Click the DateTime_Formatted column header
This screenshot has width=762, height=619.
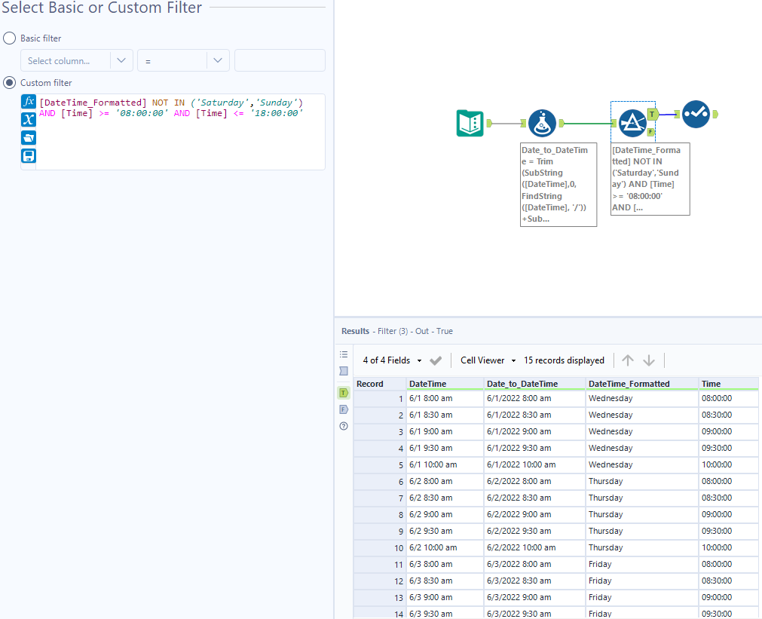629,384
